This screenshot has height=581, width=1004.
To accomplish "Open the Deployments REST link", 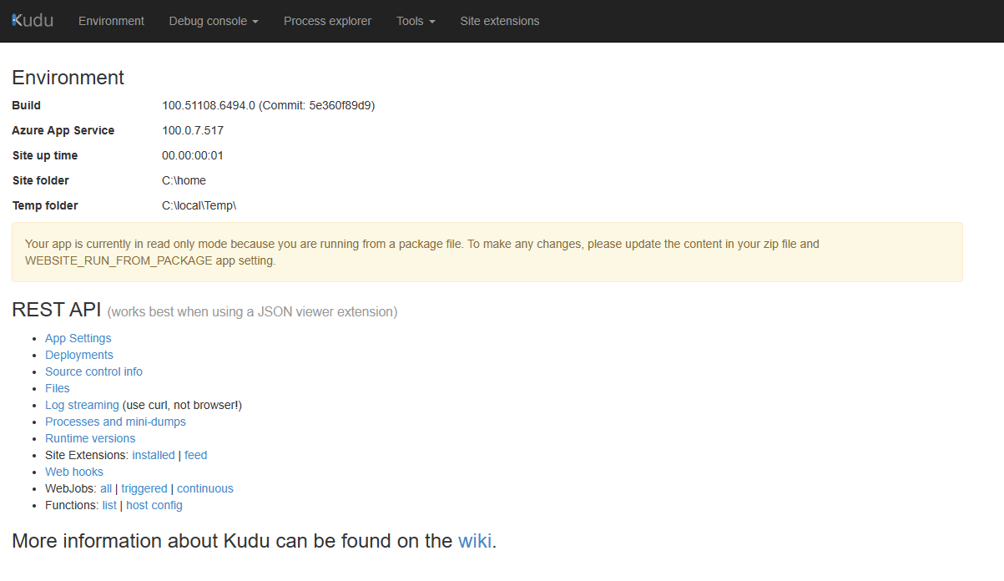I will (79, 355).
